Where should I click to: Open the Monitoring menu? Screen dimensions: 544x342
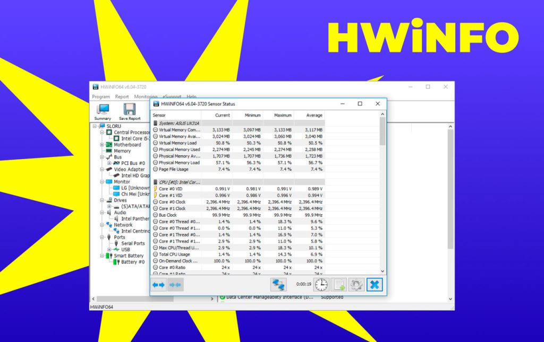[146, 97]
